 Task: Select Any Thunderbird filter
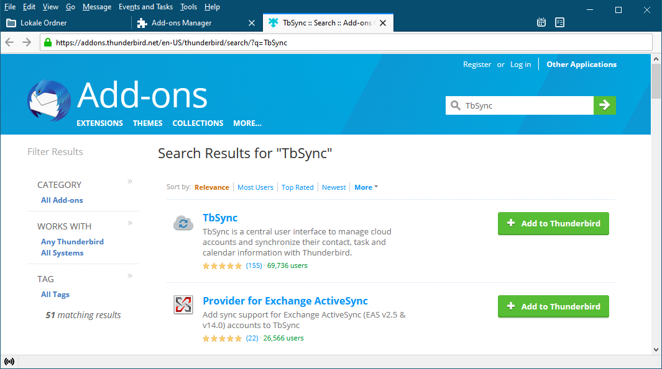72,241
